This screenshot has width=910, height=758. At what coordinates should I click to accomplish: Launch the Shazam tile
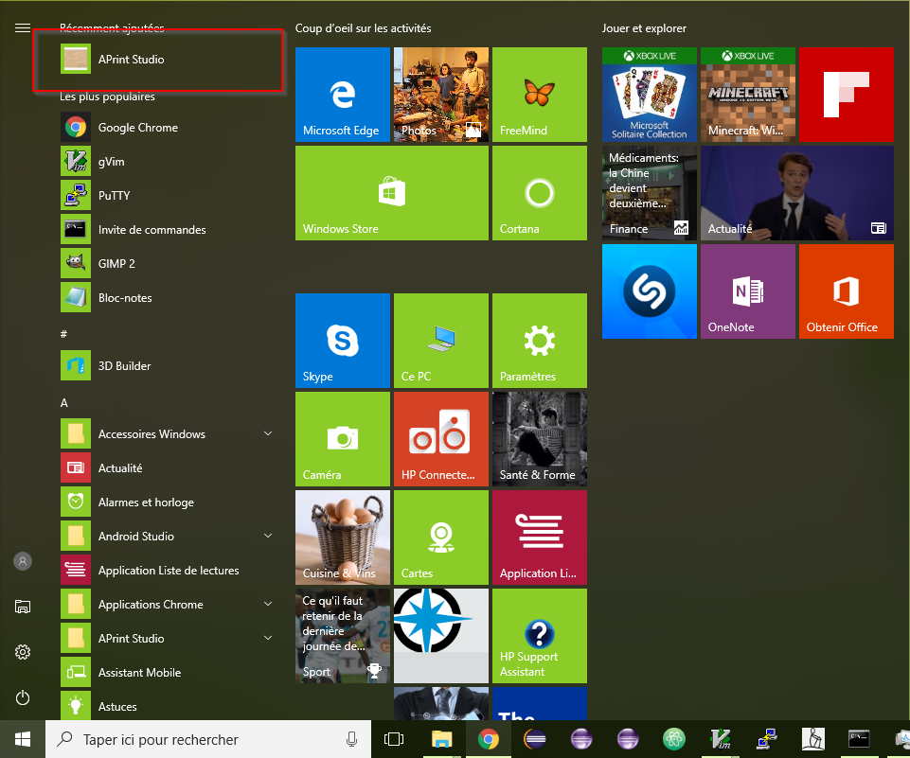(x=649, y=291)
